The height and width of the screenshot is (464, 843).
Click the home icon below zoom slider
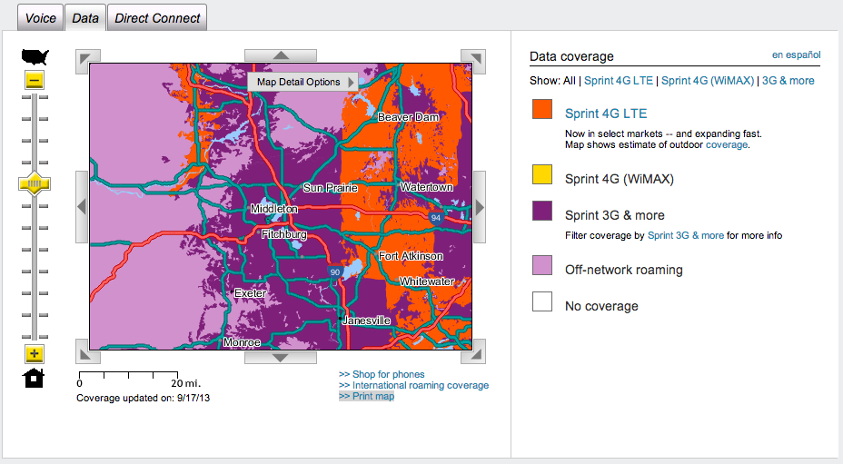coord(34,378)
